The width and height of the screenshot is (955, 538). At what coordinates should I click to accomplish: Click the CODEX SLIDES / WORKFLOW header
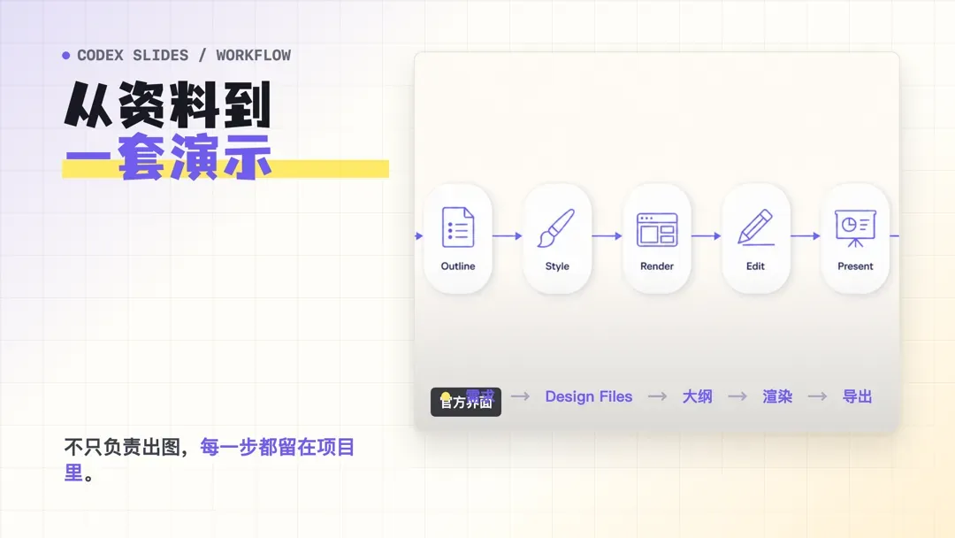click(x=184, y=56)
